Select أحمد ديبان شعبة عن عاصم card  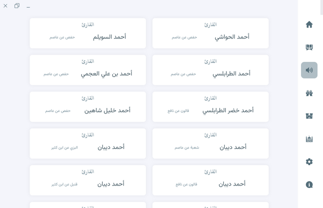point(210,143)
